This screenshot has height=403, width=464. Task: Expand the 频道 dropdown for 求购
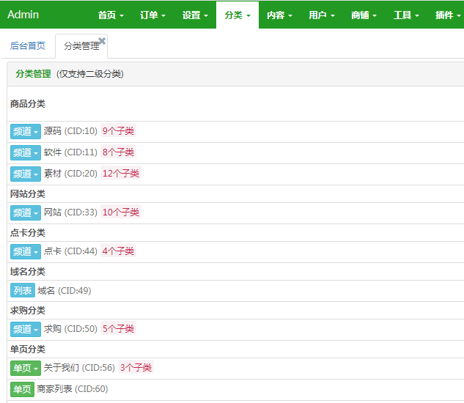(26, 329)
